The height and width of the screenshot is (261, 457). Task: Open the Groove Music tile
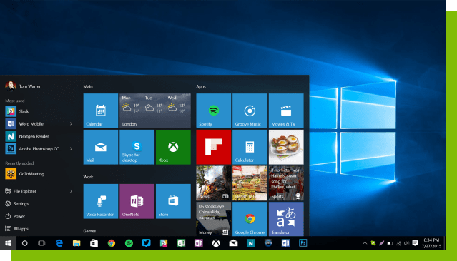tap(250, 111)
